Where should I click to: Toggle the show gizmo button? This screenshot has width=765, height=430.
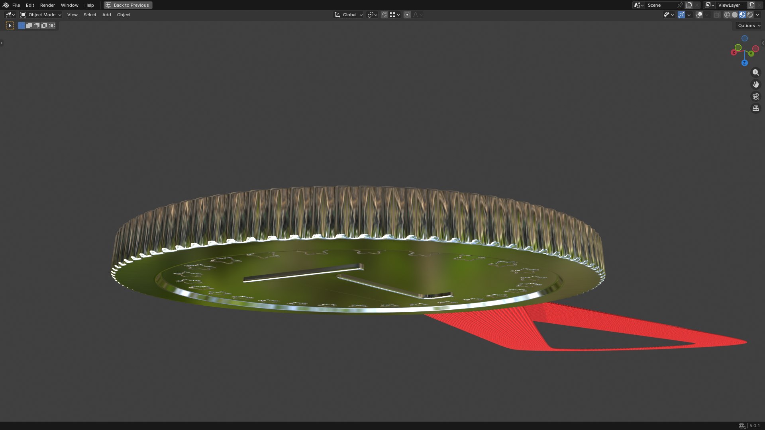point(681,15)
